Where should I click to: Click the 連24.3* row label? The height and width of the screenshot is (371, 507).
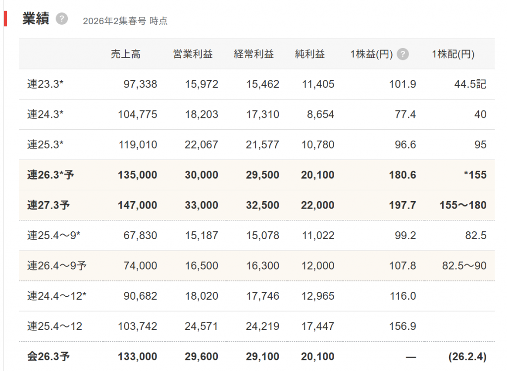tap(46, 115)
